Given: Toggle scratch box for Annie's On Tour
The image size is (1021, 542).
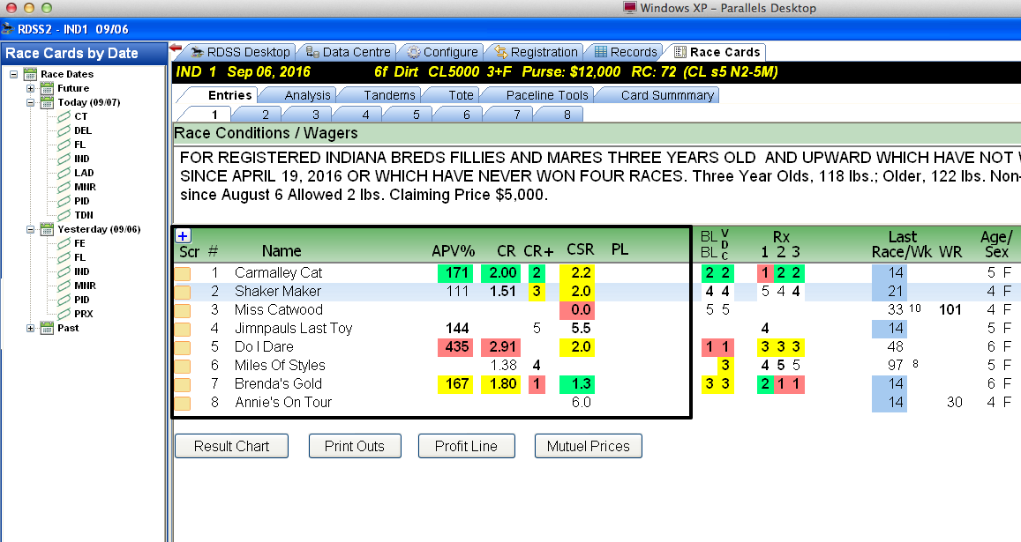Looking at the screenshot, I should 183,404.
